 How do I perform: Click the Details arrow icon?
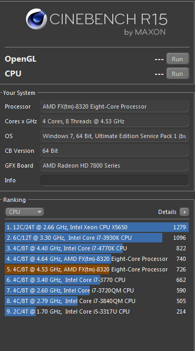184,212
